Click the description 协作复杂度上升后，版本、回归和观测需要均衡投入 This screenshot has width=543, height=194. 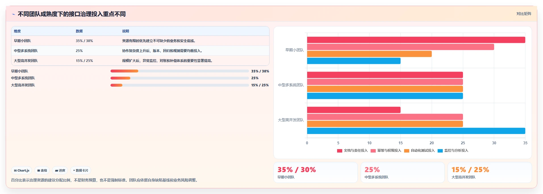coord(162,51)
